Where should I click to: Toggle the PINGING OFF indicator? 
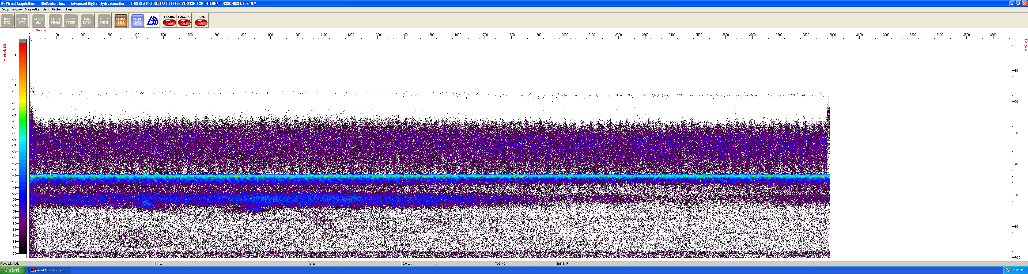point(169,20)
